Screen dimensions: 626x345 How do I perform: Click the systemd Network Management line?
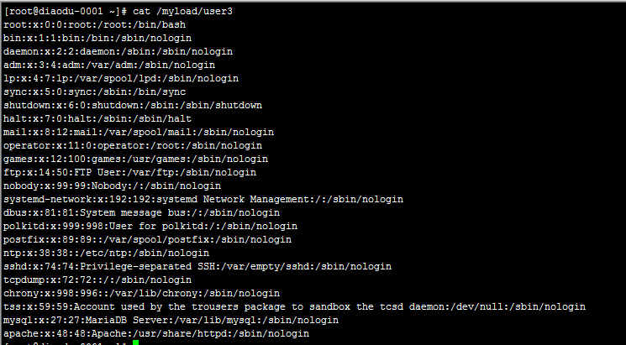click(203, 199)
